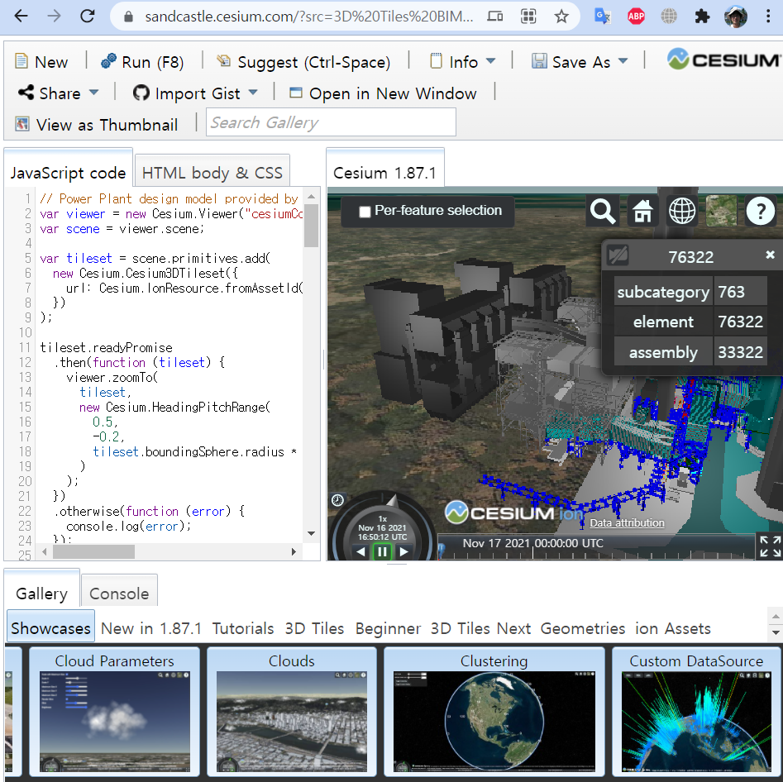Screen dimensions: 783x782
Task: Click the user profile avatar
Action: pos(736,17)
